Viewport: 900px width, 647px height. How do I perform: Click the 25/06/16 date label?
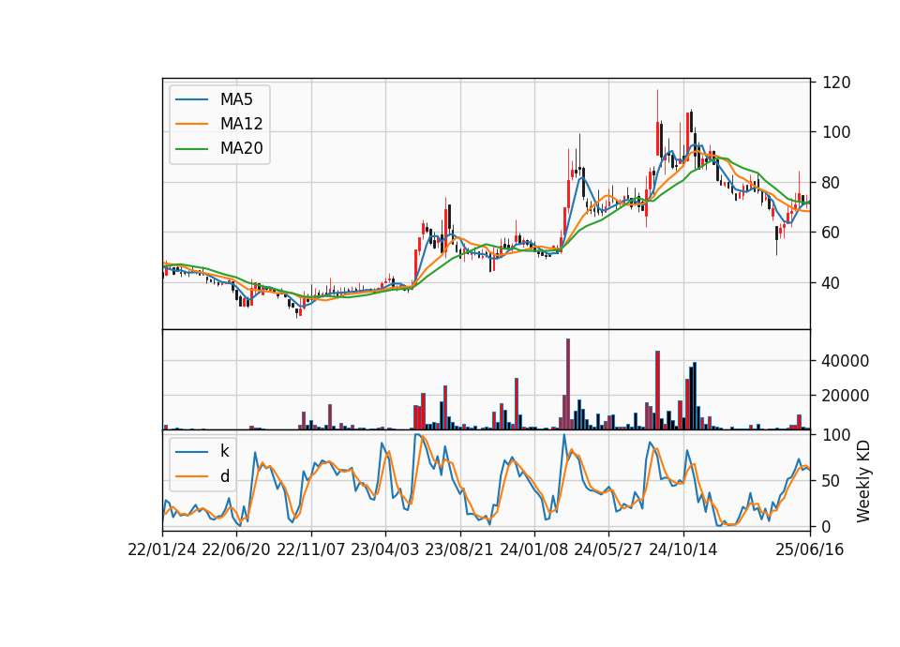810,549
